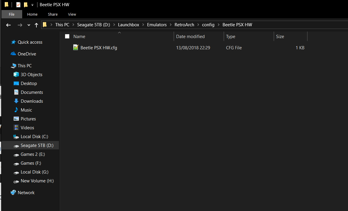Click the Documents page icon in sidebar
The width and height of the screenshot is (348, 211).
[x=16, y=92]
